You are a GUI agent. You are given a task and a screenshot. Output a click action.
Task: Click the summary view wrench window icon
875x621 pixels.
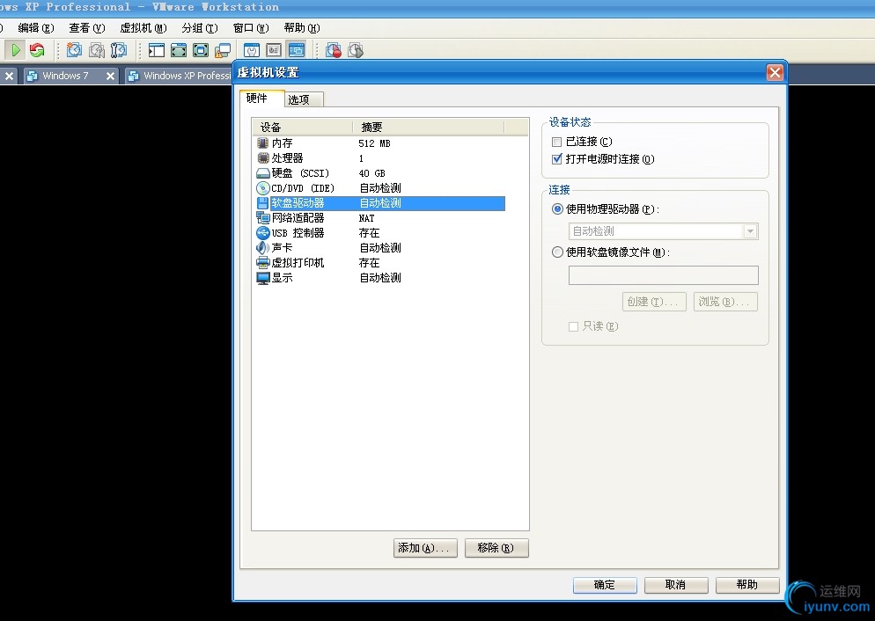[252, 50]
